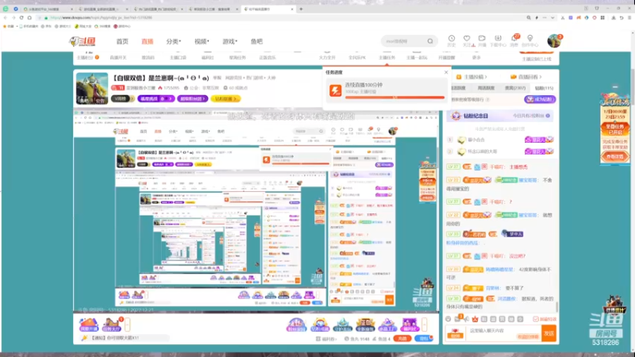Click the crown icon in chat toolbar
This screenshot has height=357, width=635.
click(x=475, y=320)
